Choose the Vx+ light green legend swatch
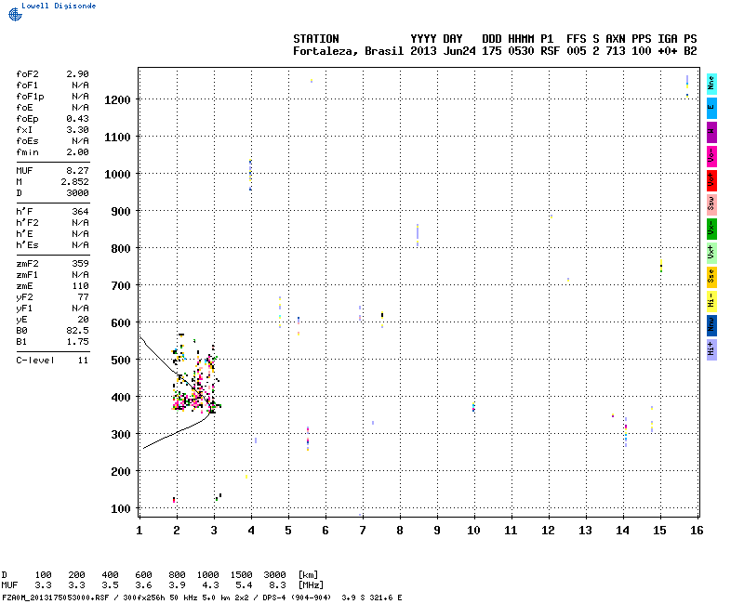The image size is (744, 604). (x=711, y=253)
